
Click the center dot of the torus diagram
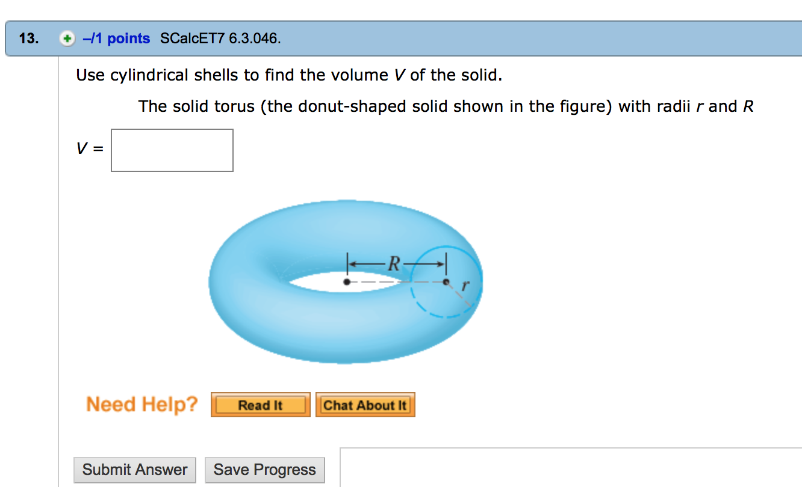pos(347,281)
